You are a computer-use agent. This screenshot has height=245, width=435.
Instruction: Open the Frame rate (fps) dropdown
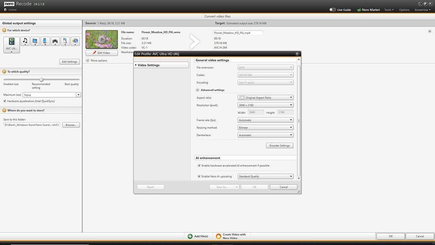[x=265, y=120]
